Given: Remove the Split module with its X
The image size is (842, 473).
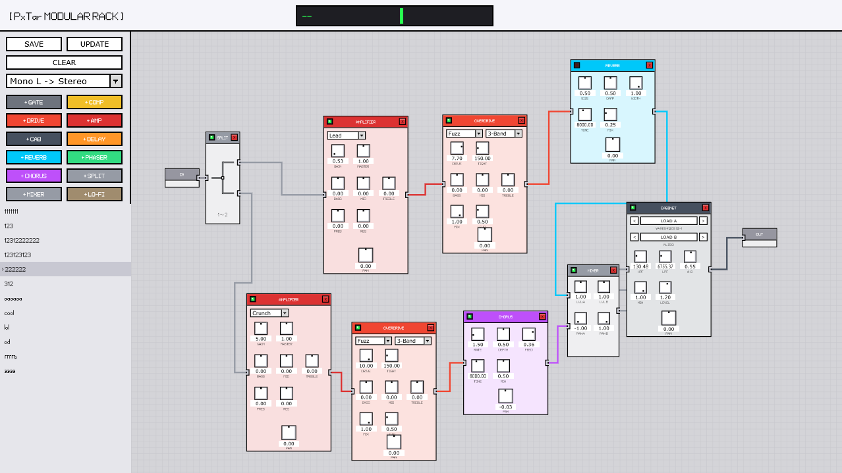Looking at the screenshot, I should pos(234,137).
